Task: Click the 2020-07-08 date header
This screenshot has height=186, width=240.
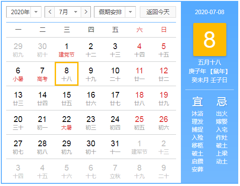Action: point(210,12)
